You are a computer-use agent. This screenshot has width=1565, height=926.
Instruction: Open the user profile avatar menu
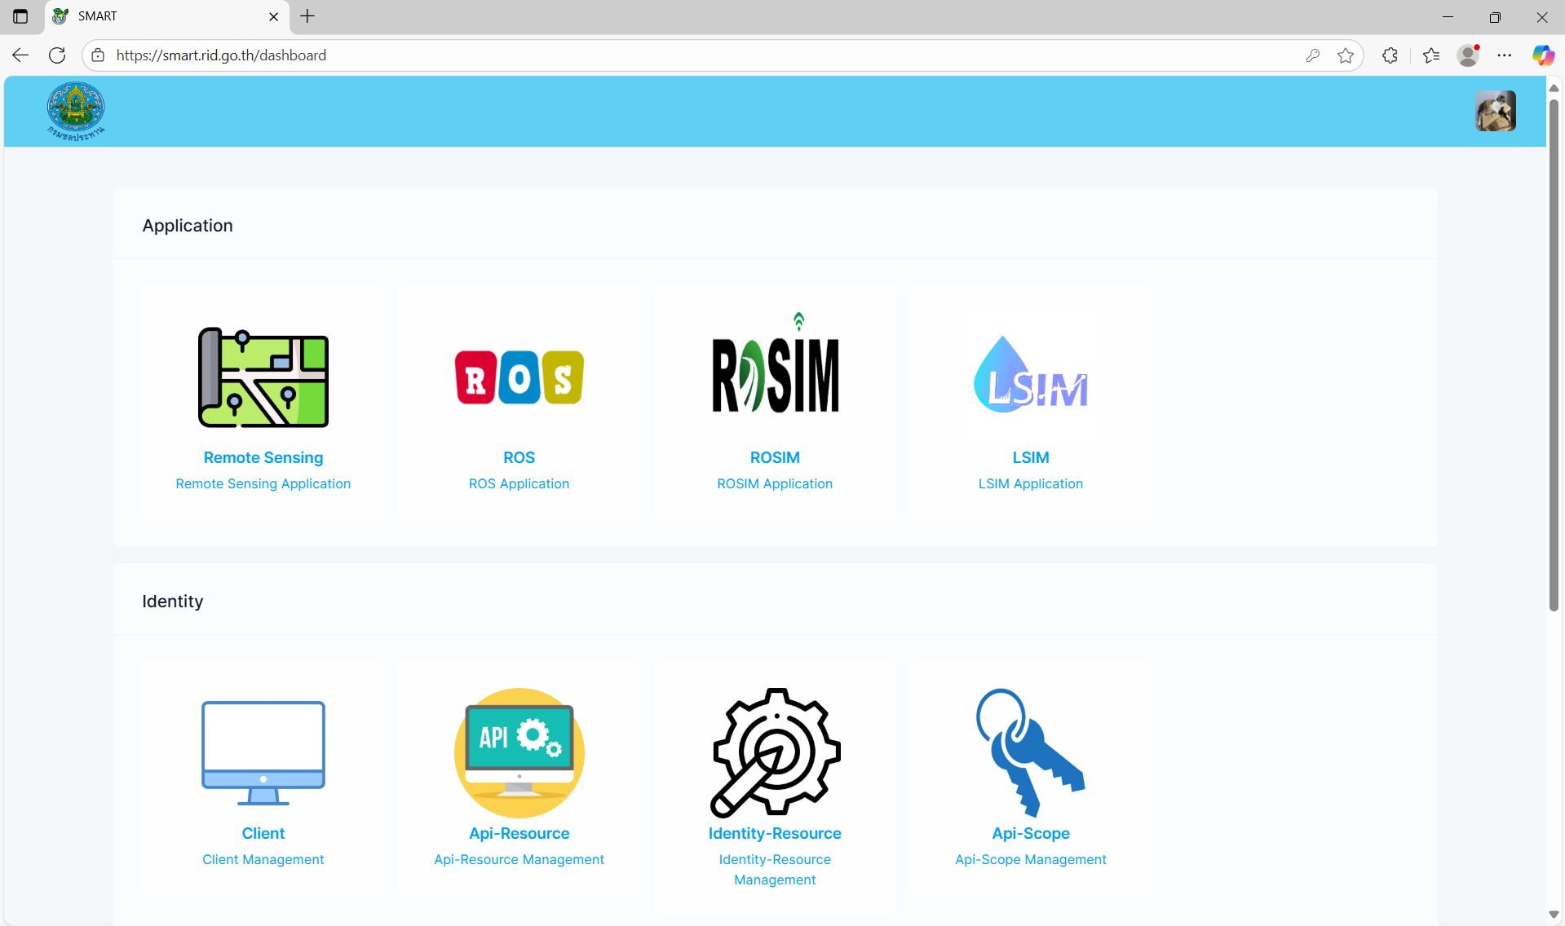(1495, 111)
